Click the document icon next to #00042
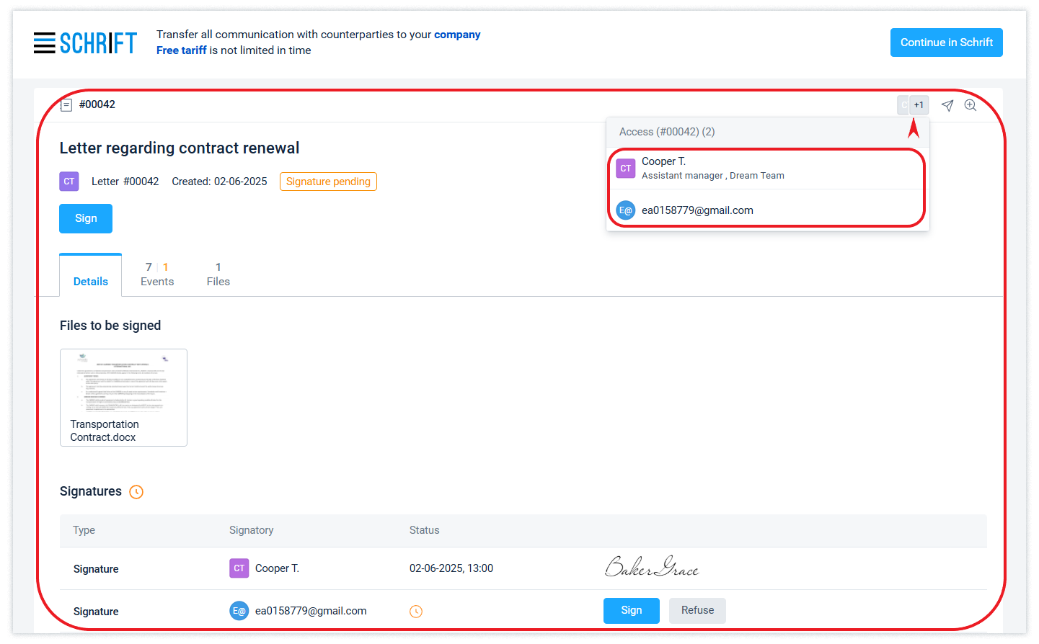 [x=66, y=105]
